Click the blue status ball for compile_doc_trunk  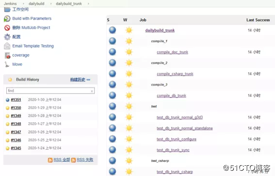tap(113, 52)
